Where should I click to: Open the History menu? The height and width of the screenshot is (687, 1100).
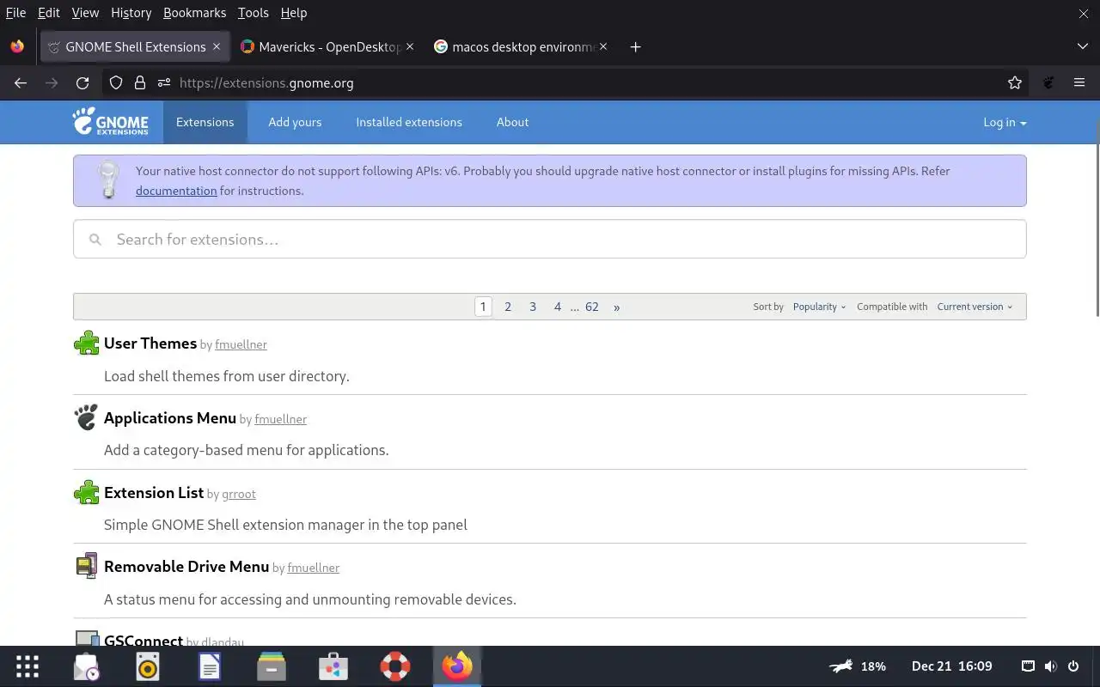131,13
